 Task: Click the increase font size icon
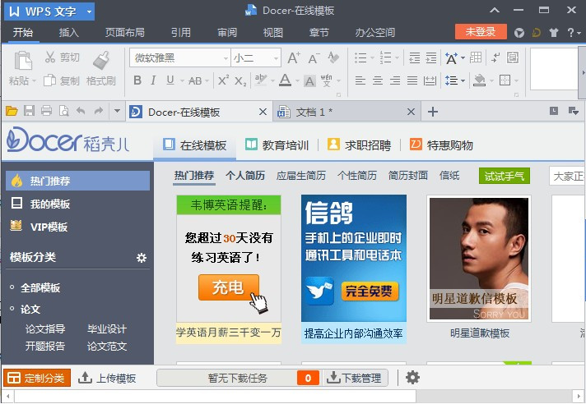pyautogui.click(x=294, y=57)
